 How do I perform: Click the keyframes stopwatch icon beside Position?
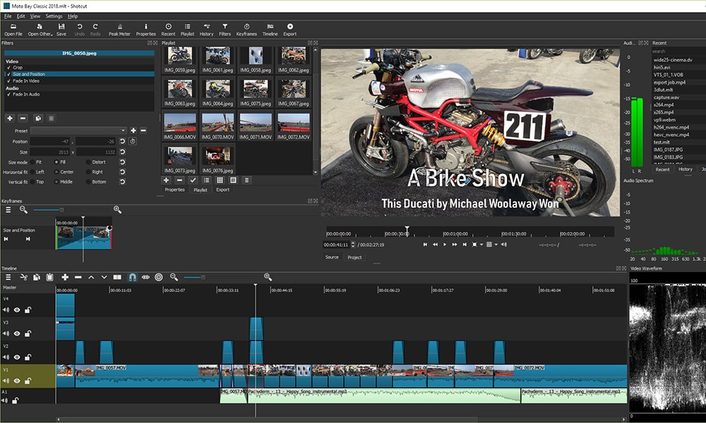(133, 141)
